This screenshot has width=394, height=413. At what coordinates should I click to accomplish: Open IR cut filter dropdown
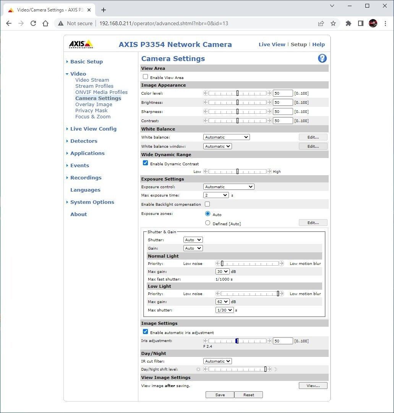[217, 361]
